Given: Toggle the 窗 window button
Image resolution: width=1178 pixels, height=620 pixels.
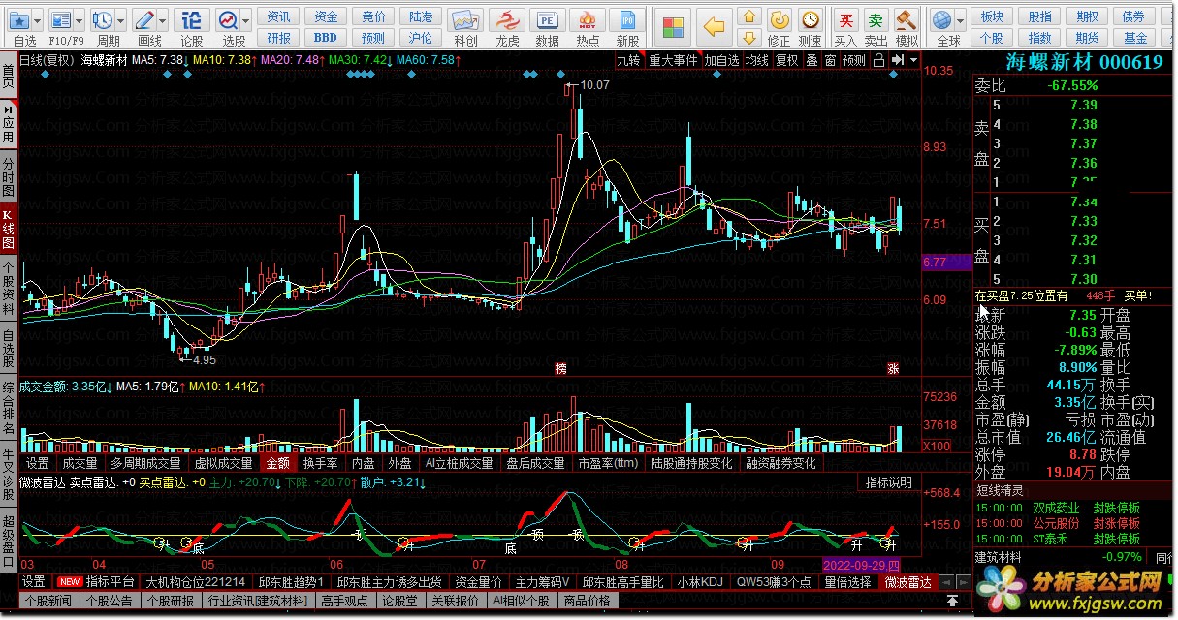Looking at the screenshot, I should coord(830,60).
